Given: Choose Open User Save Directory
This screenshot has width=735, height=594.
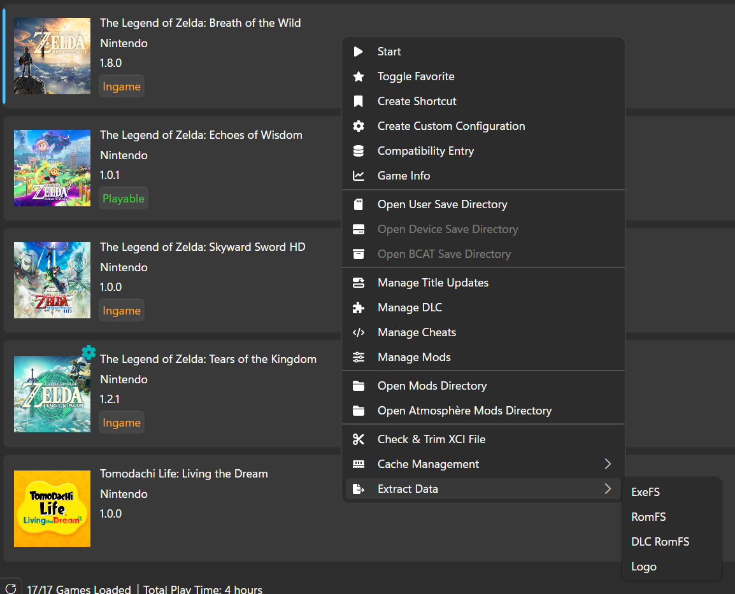Looking at the screenshot, I should tap(483, 204).
